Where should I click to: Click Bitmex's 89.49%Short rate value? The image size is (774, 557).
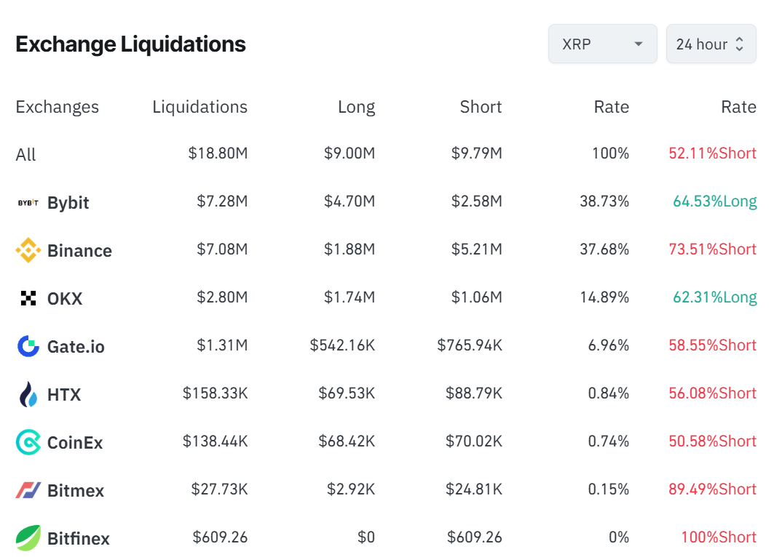coord(712,489)
